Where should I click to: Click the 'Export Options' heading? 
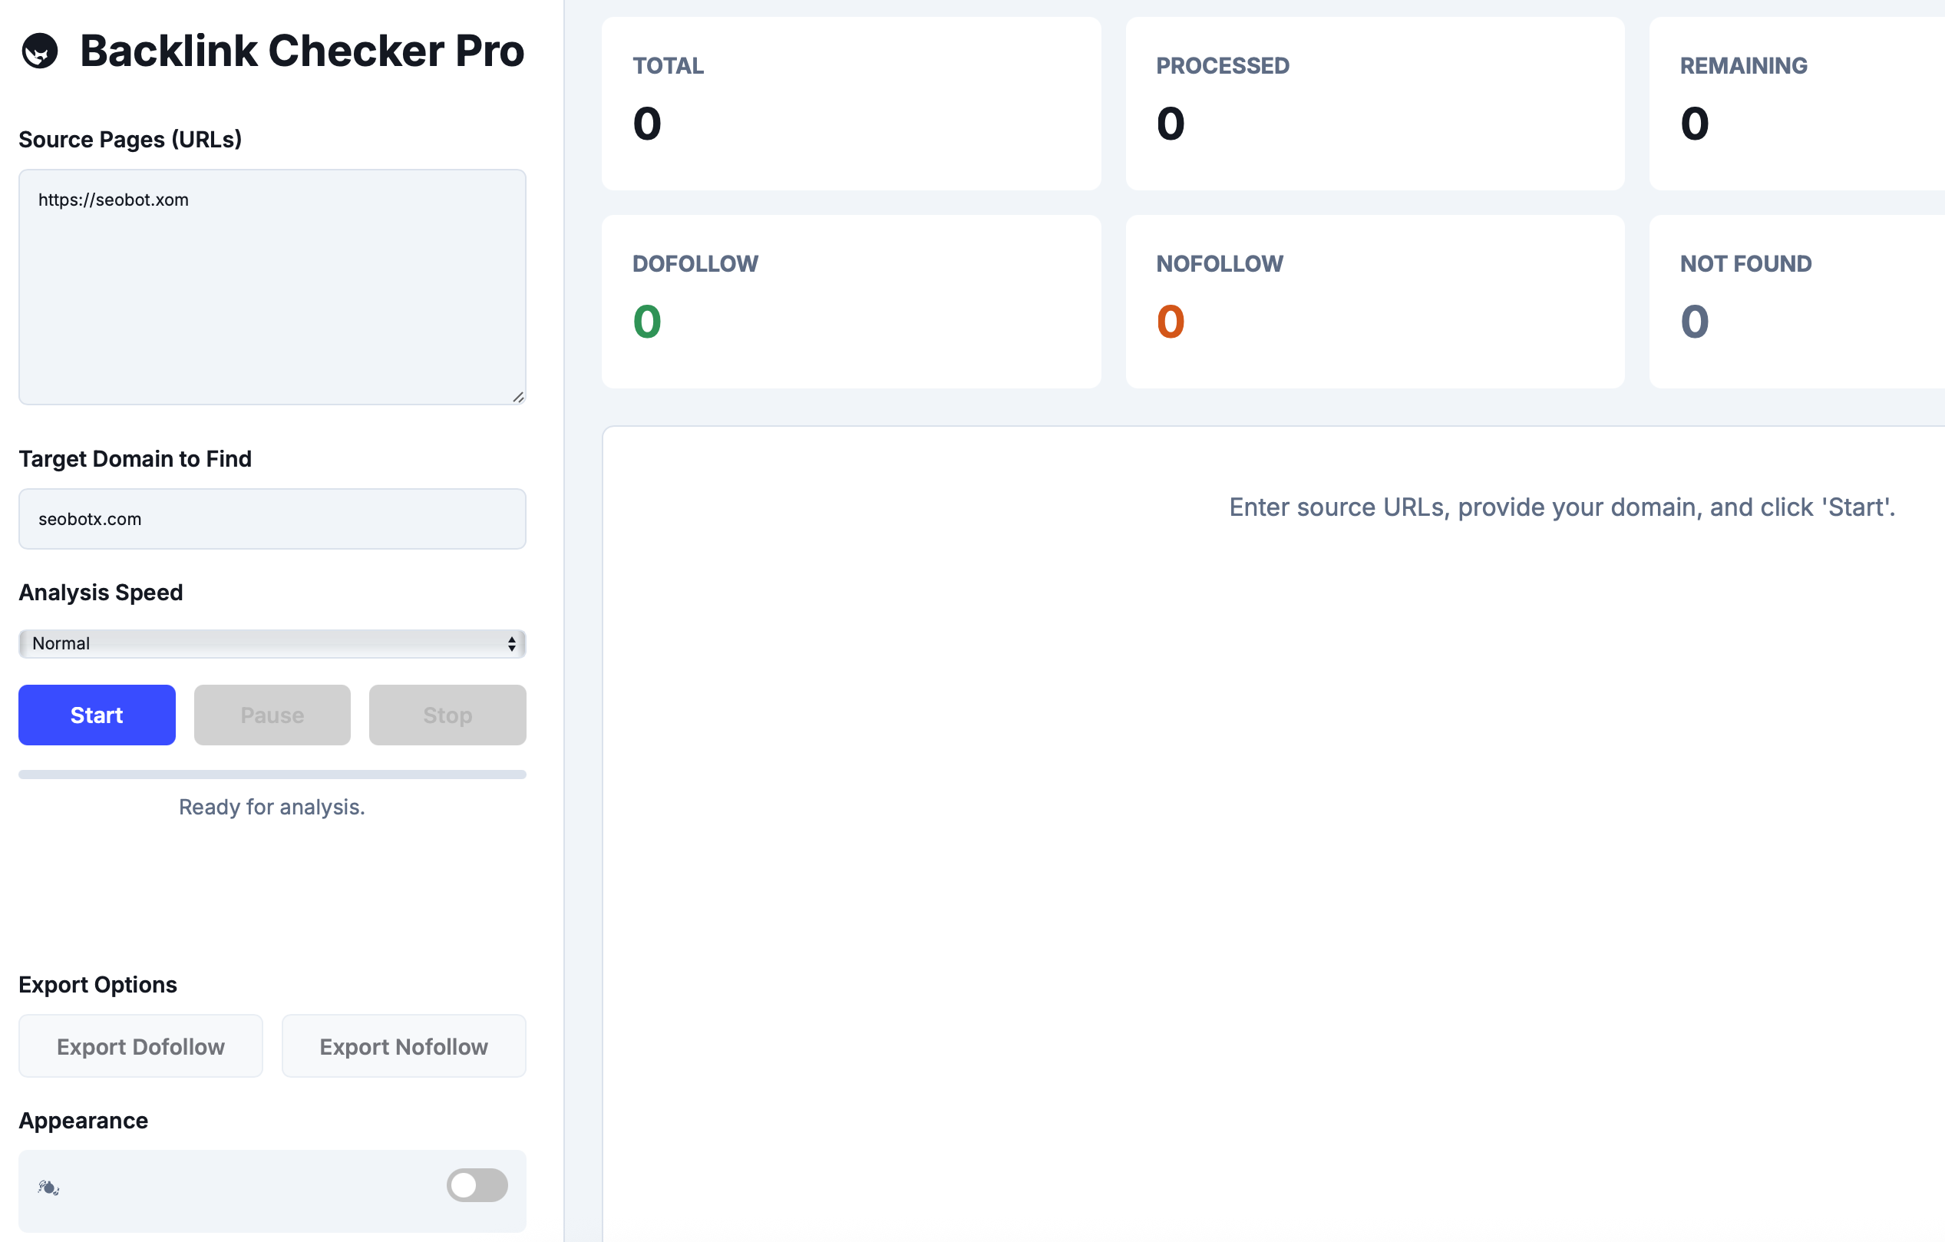pos(97,984)
